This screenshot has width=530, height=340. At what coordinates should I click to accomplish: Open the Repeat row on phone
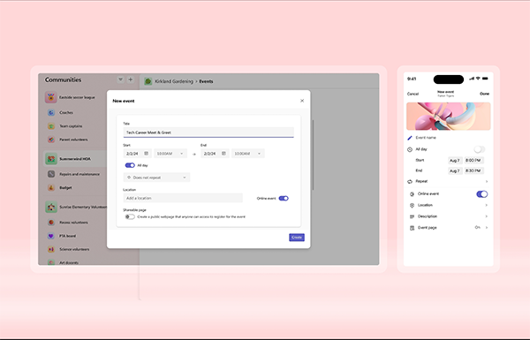coord(448,182)
